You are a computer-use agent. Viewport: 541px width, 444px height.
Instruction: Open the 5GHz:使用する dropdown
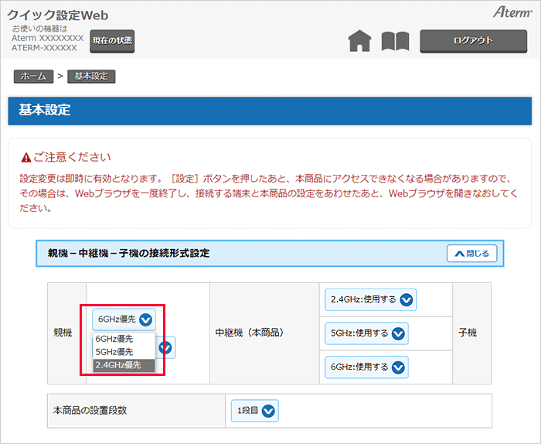click(366, 333)
